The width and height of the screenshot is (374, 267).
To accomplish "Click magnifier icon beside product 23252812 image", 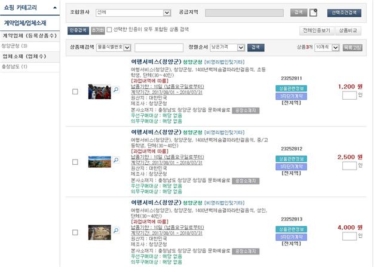I will coord(116,160).
